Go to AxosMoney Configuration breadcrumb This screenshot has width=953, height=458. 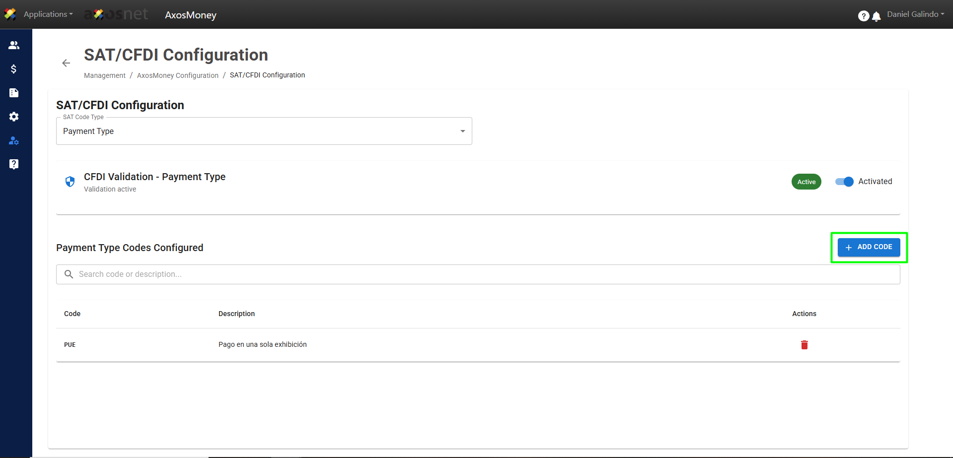(178, 75)
